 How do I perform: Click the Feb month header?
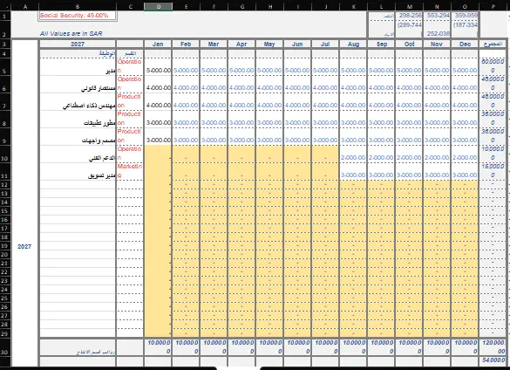pos(186,44)
